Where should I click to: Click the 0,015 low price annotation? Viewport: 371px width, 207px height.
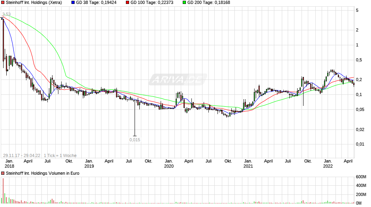pyautogui.click(x=135, y=140)
